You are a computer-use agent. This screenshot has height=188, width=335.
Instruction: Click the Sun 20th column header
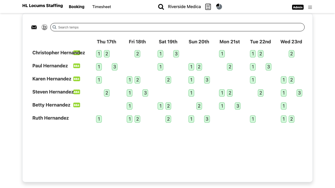coord(199,42)
